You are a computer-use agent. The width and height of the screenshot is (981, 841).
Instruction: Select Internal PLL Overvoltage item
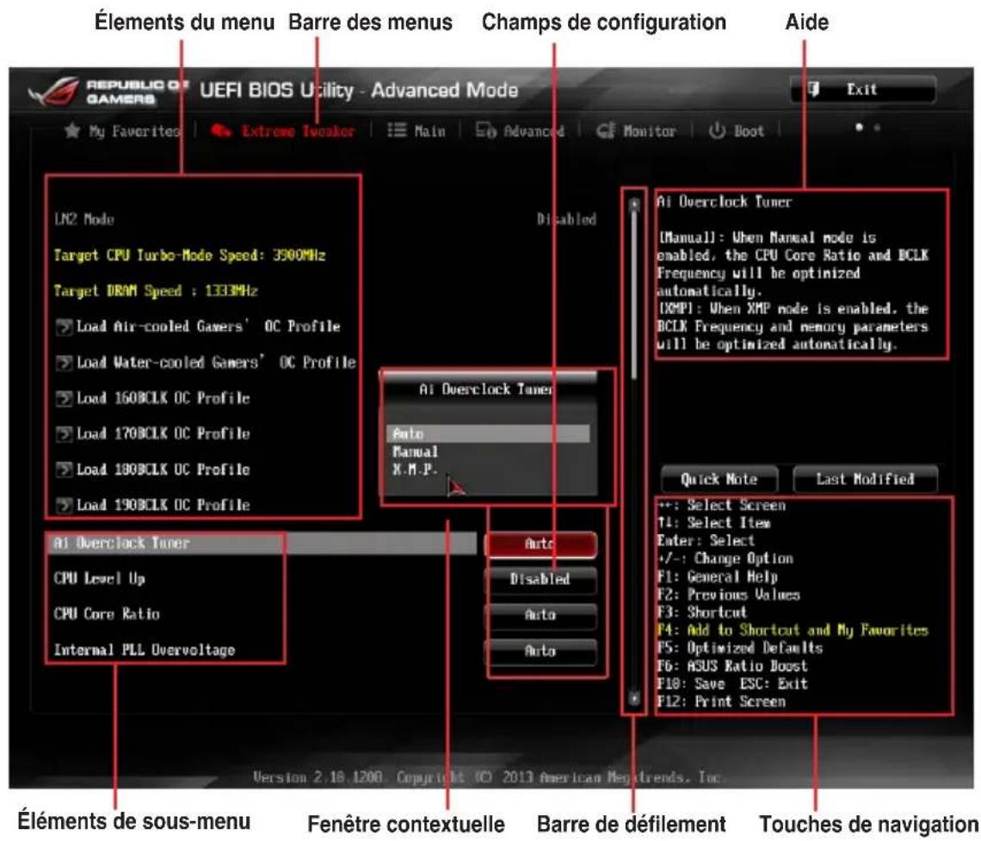click(145, 649)
